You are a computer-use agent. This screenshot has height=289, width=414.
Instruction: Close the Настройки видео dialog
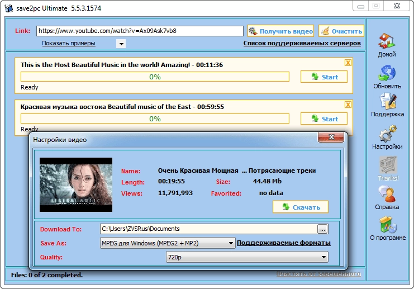coord(331,137)
